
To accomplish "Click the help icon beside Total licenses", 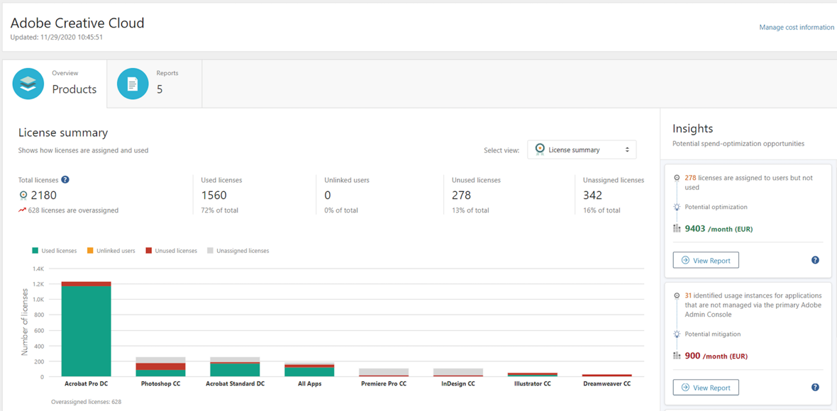I will (x=66, y=180).
